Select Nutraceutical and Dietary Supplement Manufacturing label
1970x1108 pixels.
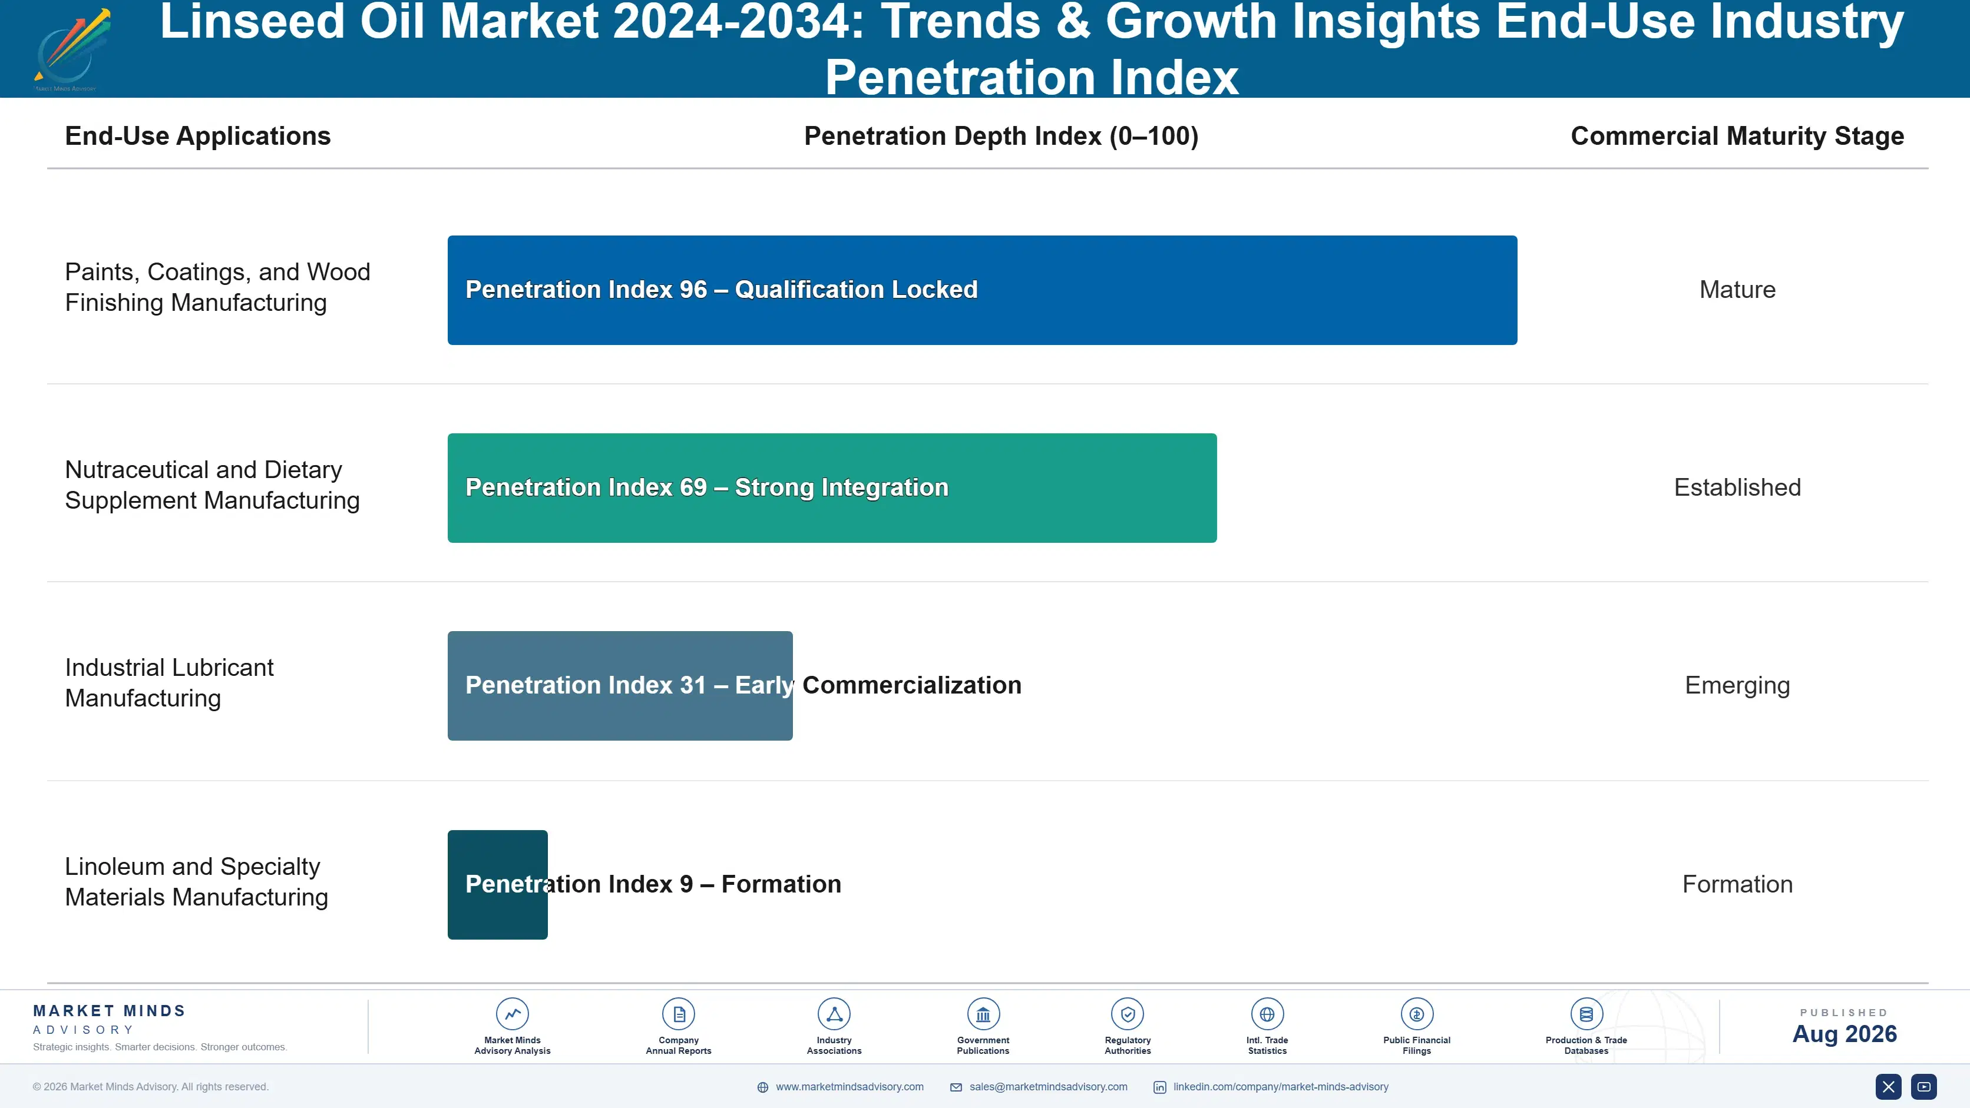coord(212,485)
